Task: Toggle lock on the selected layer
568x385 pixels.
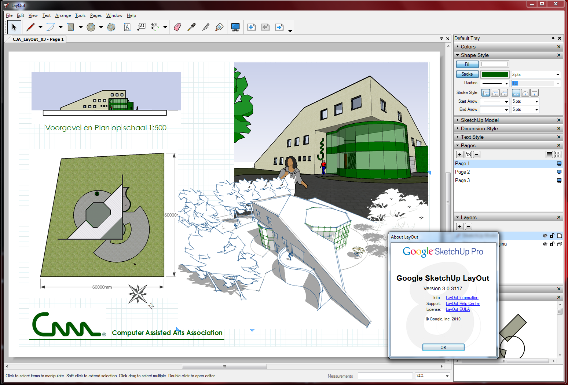Action: point(552,236)
